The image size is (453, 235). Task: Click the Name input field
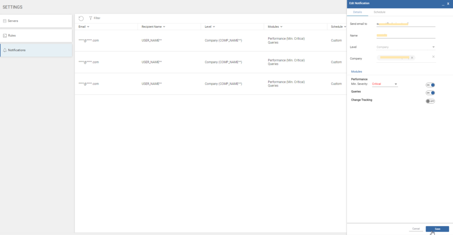(x=406, y=35)
